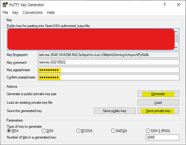
Task: Open the File menu
Action: [5, 13]
